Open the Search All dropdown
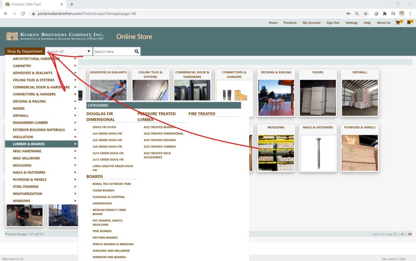Image resolution: width=416 pixels, height=261 pixels. (x=69, y=51)
